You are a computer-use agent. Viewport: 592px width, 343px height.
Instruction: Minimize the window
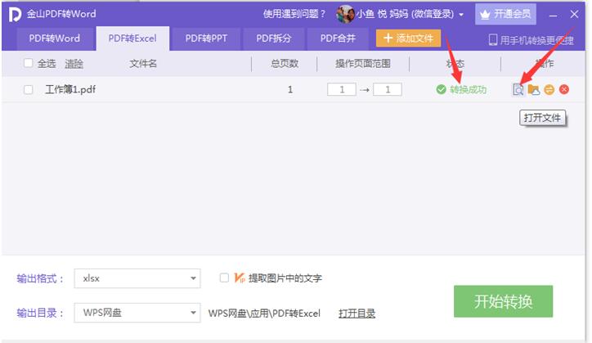click(x=553, y=15)
